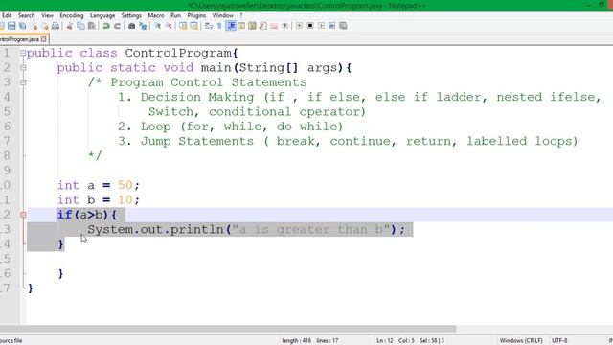The height and width of the screenshot is (345, 613).
Task: Open the Encoding menu
Action: (72, 15)
